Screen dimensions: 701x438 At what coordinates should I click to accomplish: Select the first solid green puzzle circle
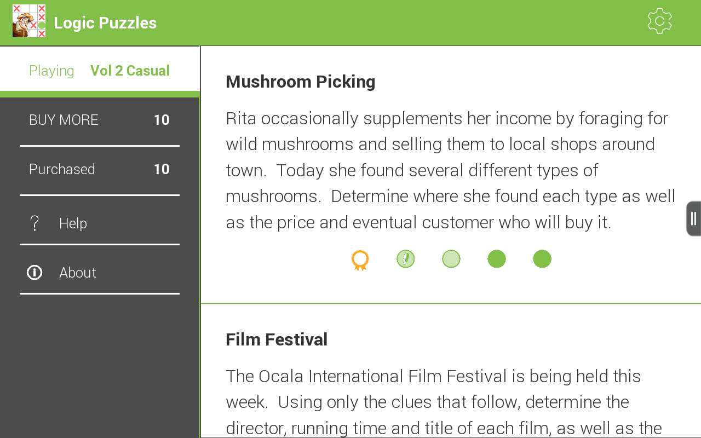click(496, 259)
